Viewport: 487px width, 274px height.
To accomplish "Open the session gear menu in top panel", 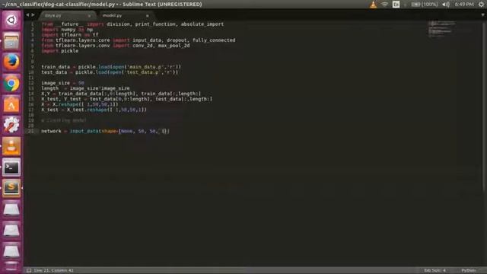I will (x=481, y=5).
